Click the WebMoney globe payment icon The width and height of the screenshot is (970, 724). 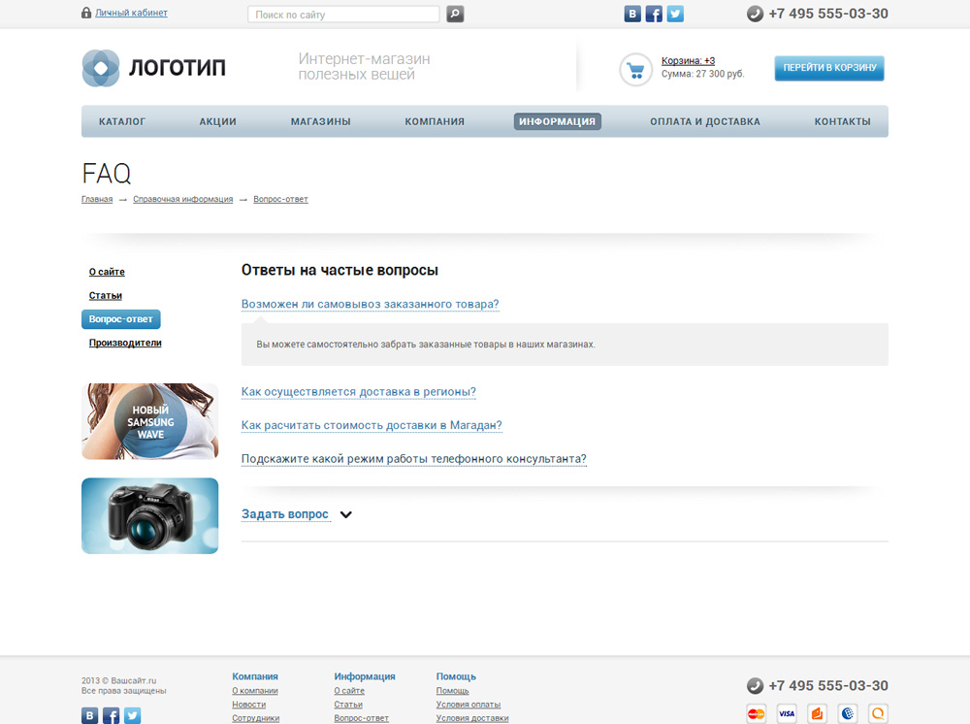pyautogui.click(x=848, y=713)
